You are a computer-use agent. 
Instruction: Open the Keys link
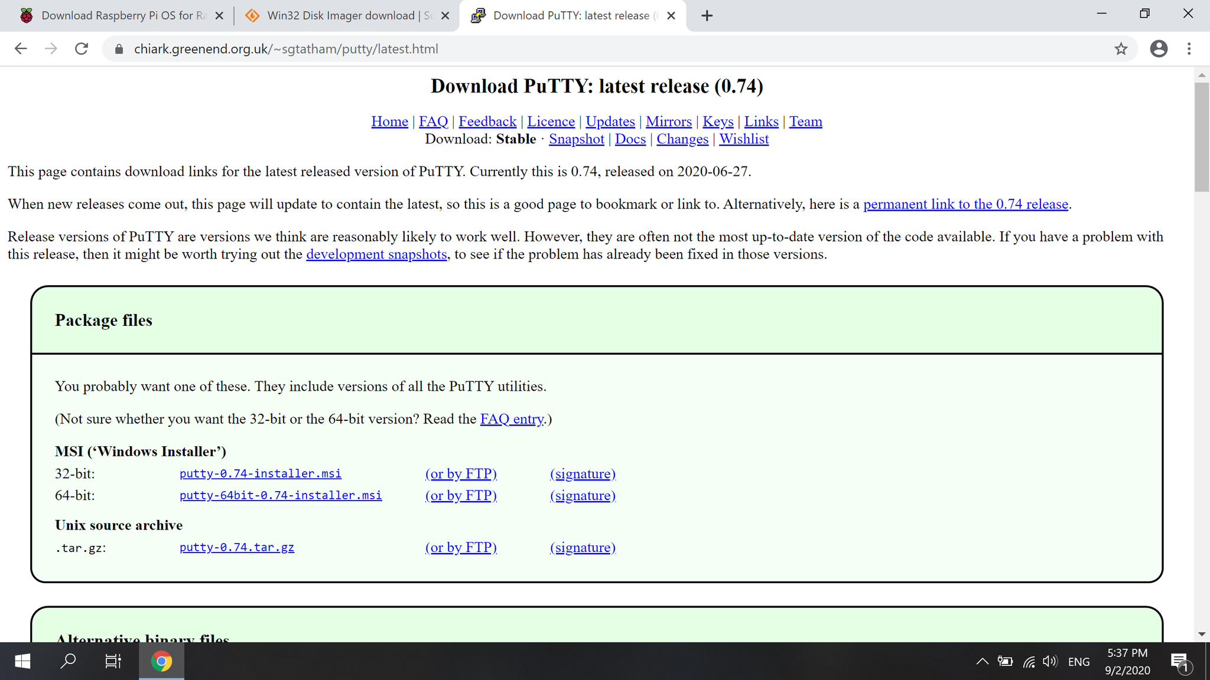pyautogui.click(x=718, y=122)
